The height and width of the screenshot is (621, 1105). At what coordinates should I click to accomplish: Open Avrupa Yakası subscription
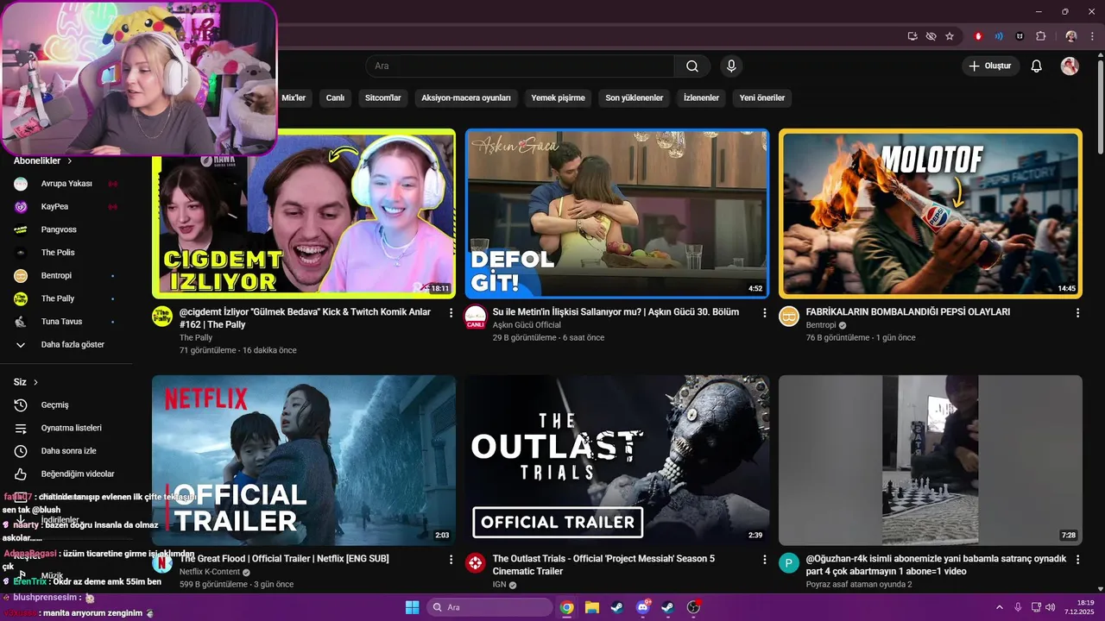point(66,184)
